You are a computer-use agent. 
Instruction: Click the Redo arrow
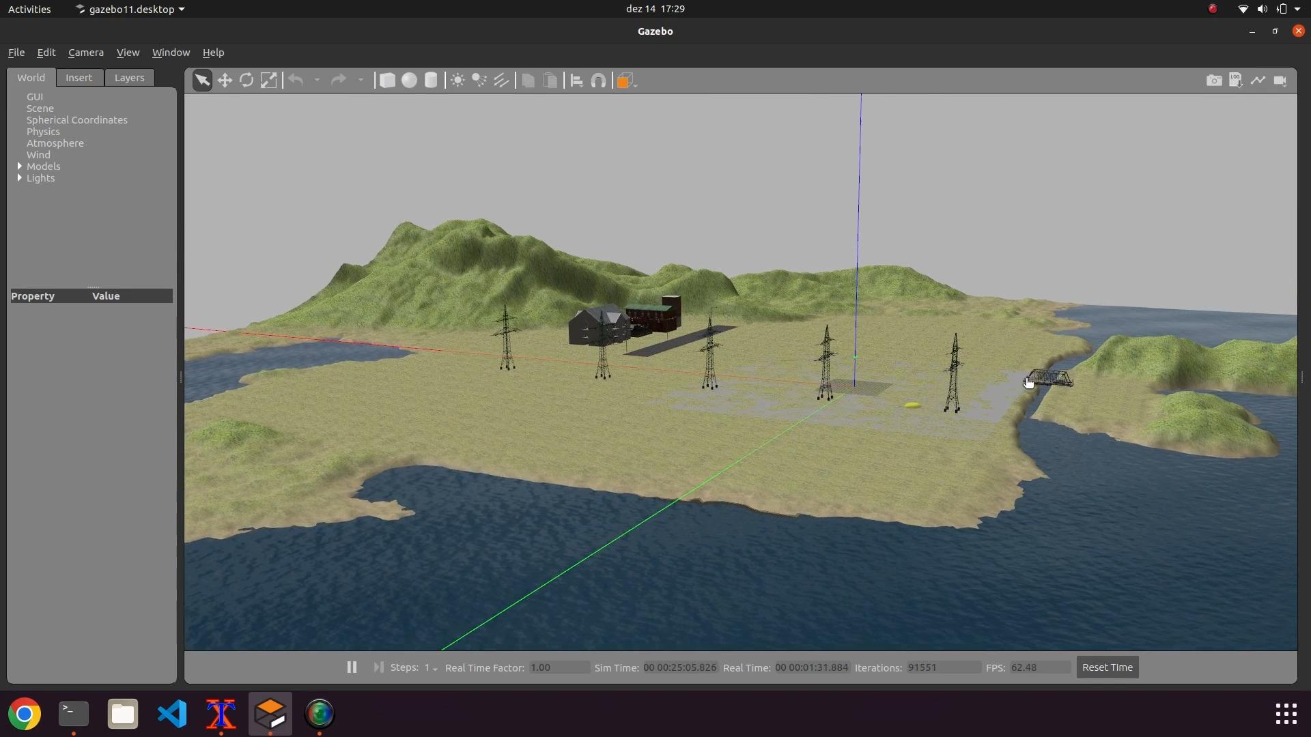339,81
